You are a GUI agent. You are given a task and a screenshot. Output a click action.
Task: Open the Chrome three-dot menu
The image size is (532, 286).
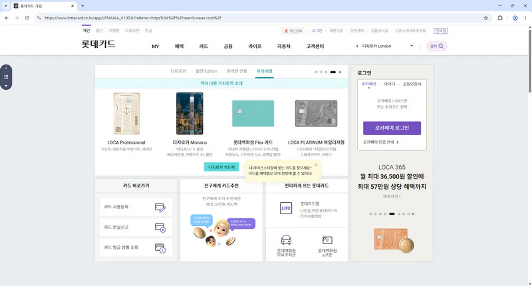(x=525, y=18)
